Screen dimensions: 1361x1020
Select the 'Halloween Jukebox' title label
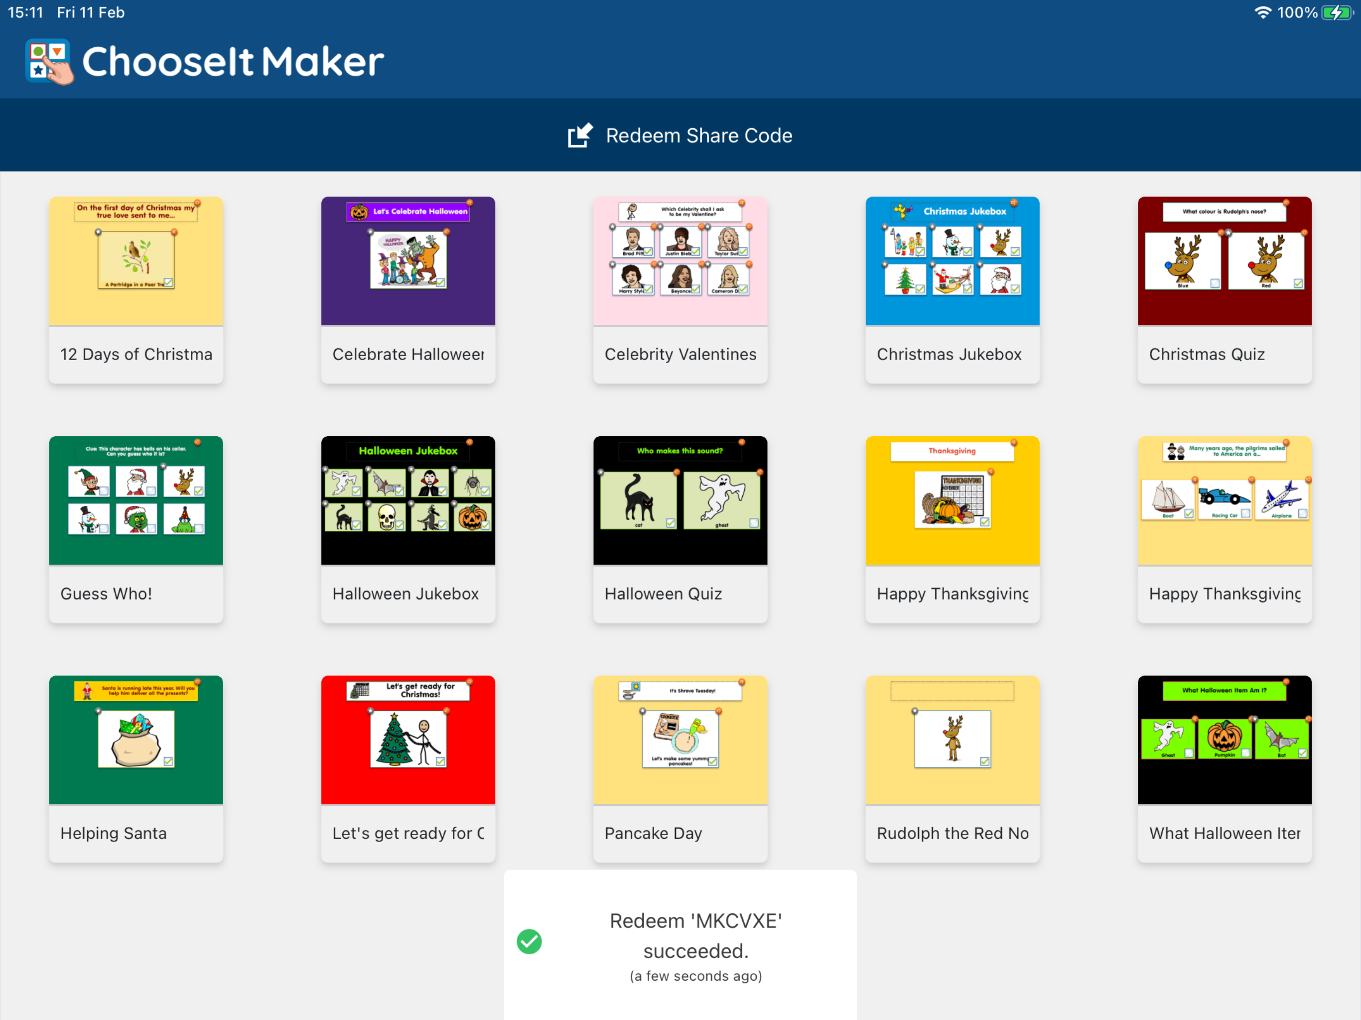406,594
